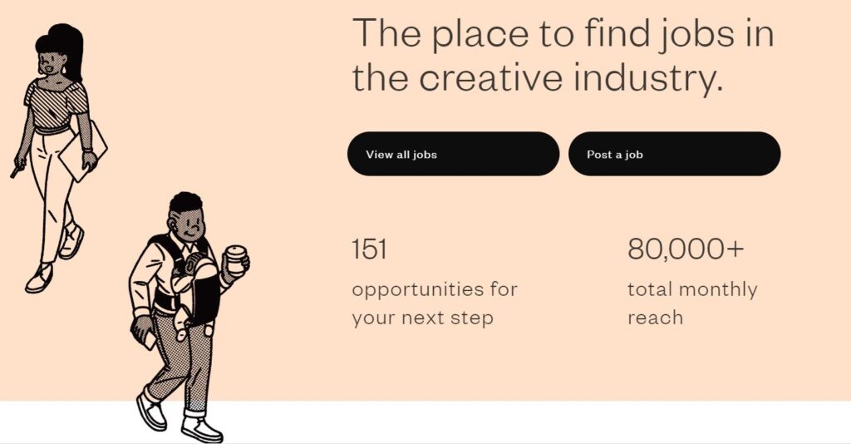Click the man's smiling face

pos(188,222)
